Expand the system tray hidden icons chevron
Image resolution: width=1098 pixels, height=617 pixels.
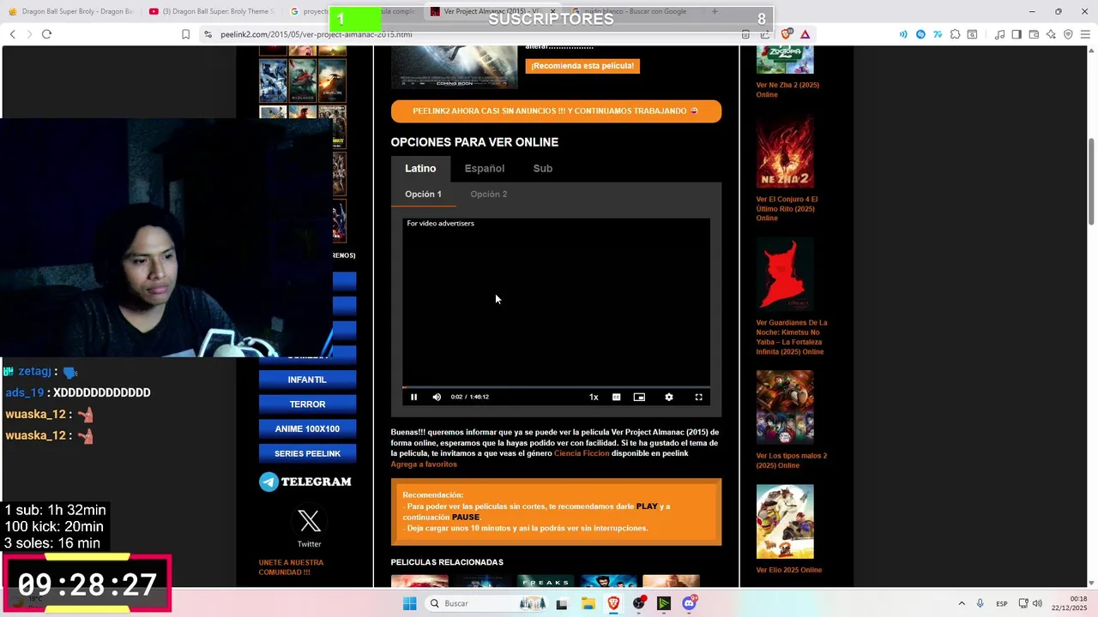coord(962,603)
